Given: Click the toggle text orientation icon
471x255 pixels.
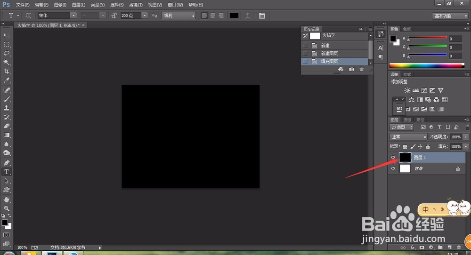Looking at the screenshot, I should (28, 16).
